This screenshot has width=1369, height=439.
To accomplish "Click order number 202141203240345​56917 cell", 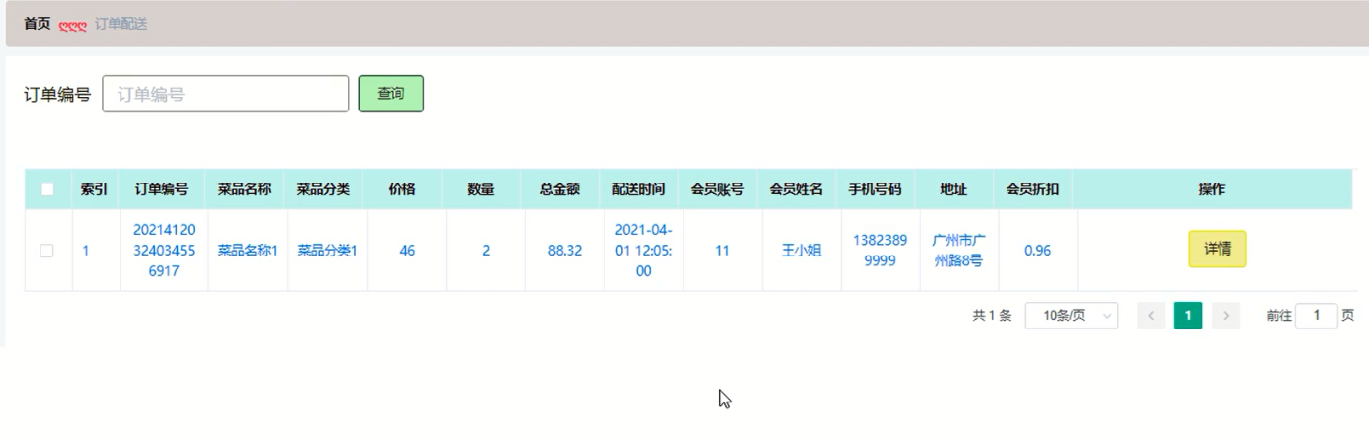I will [164, 251].
